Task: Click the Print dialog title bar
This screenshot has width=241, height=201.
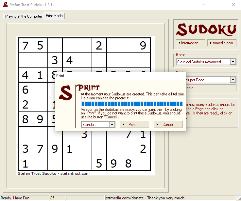Action: click(x=120, y=76)
